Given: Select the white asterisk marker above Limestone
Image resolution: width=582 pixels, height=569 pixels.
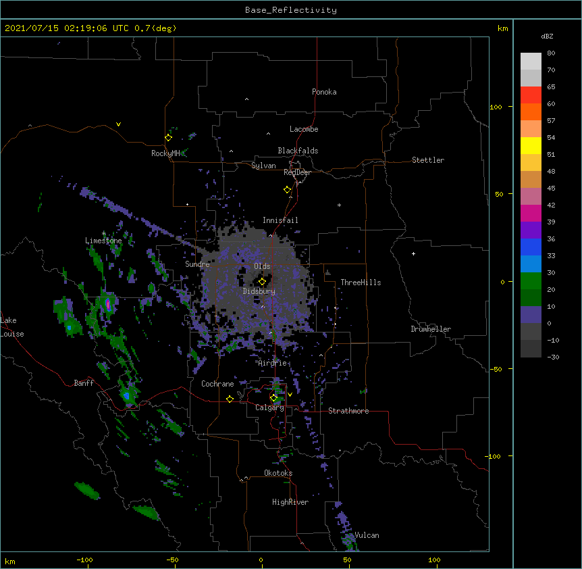Looking at the screenshot, I should point(103,233).
